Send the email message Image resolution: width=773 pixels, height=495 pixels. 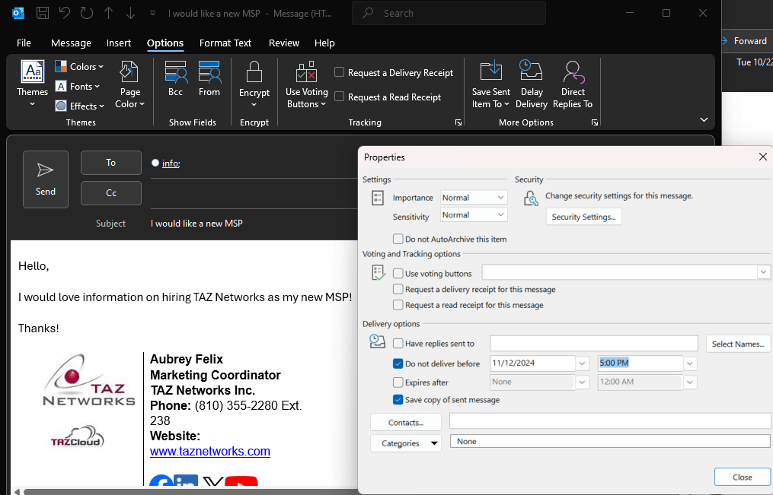coord(46,179)
